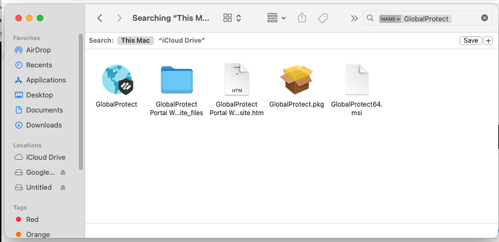Click the Documents sidebar icon

(18, 110)
